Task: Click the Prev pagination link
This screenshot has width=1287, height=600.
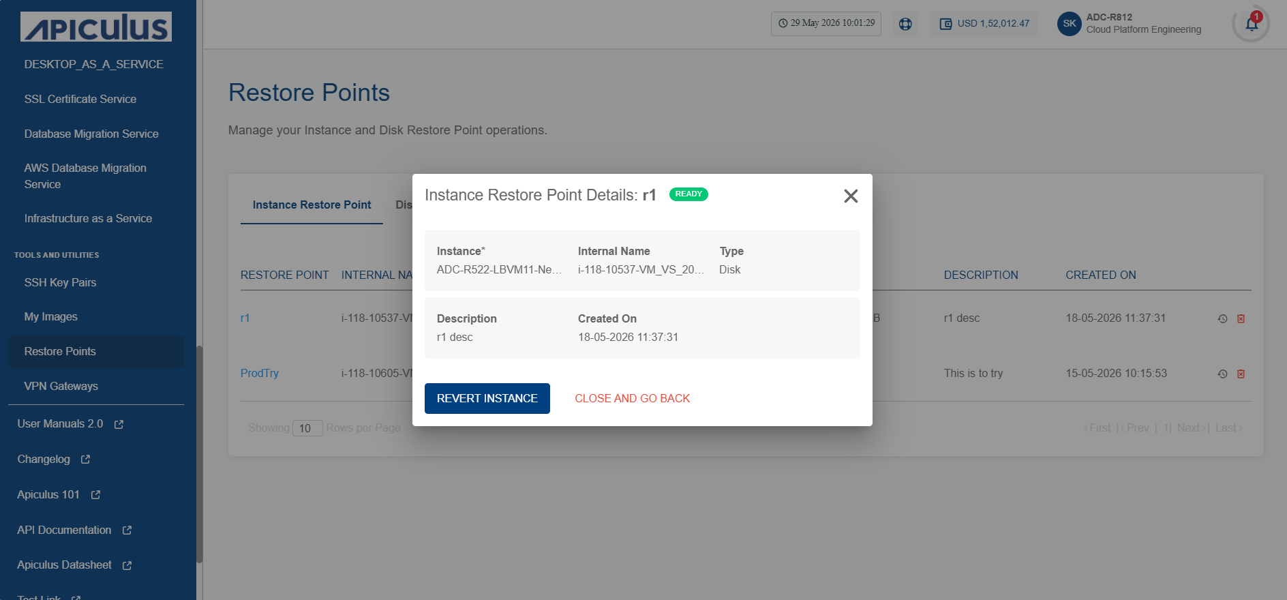Action: (1136, 427)
